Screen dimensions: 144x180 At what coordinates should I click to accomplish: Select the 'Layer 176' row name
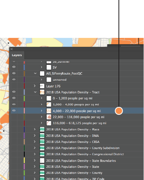[53, 86]
